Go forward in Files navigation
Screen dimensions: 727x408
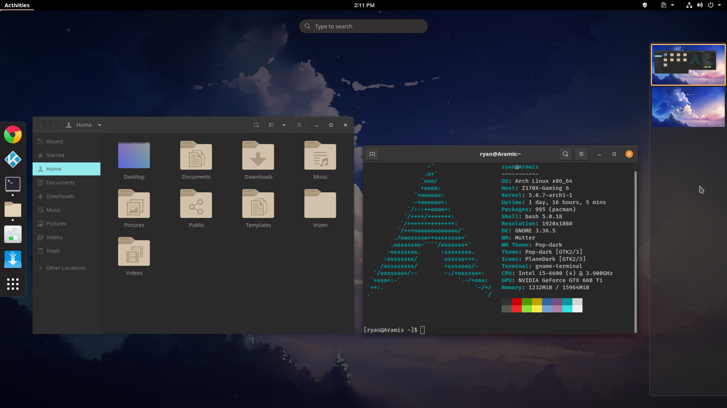54,125
